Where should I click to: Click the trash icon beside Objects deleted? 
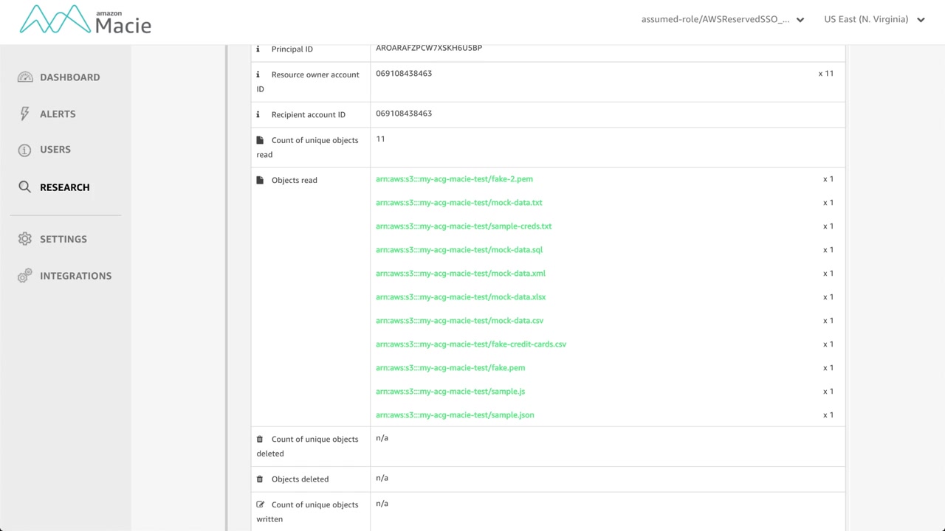260,479
